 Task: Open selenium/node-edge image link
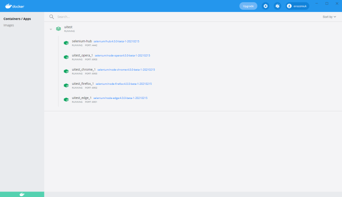121,98
